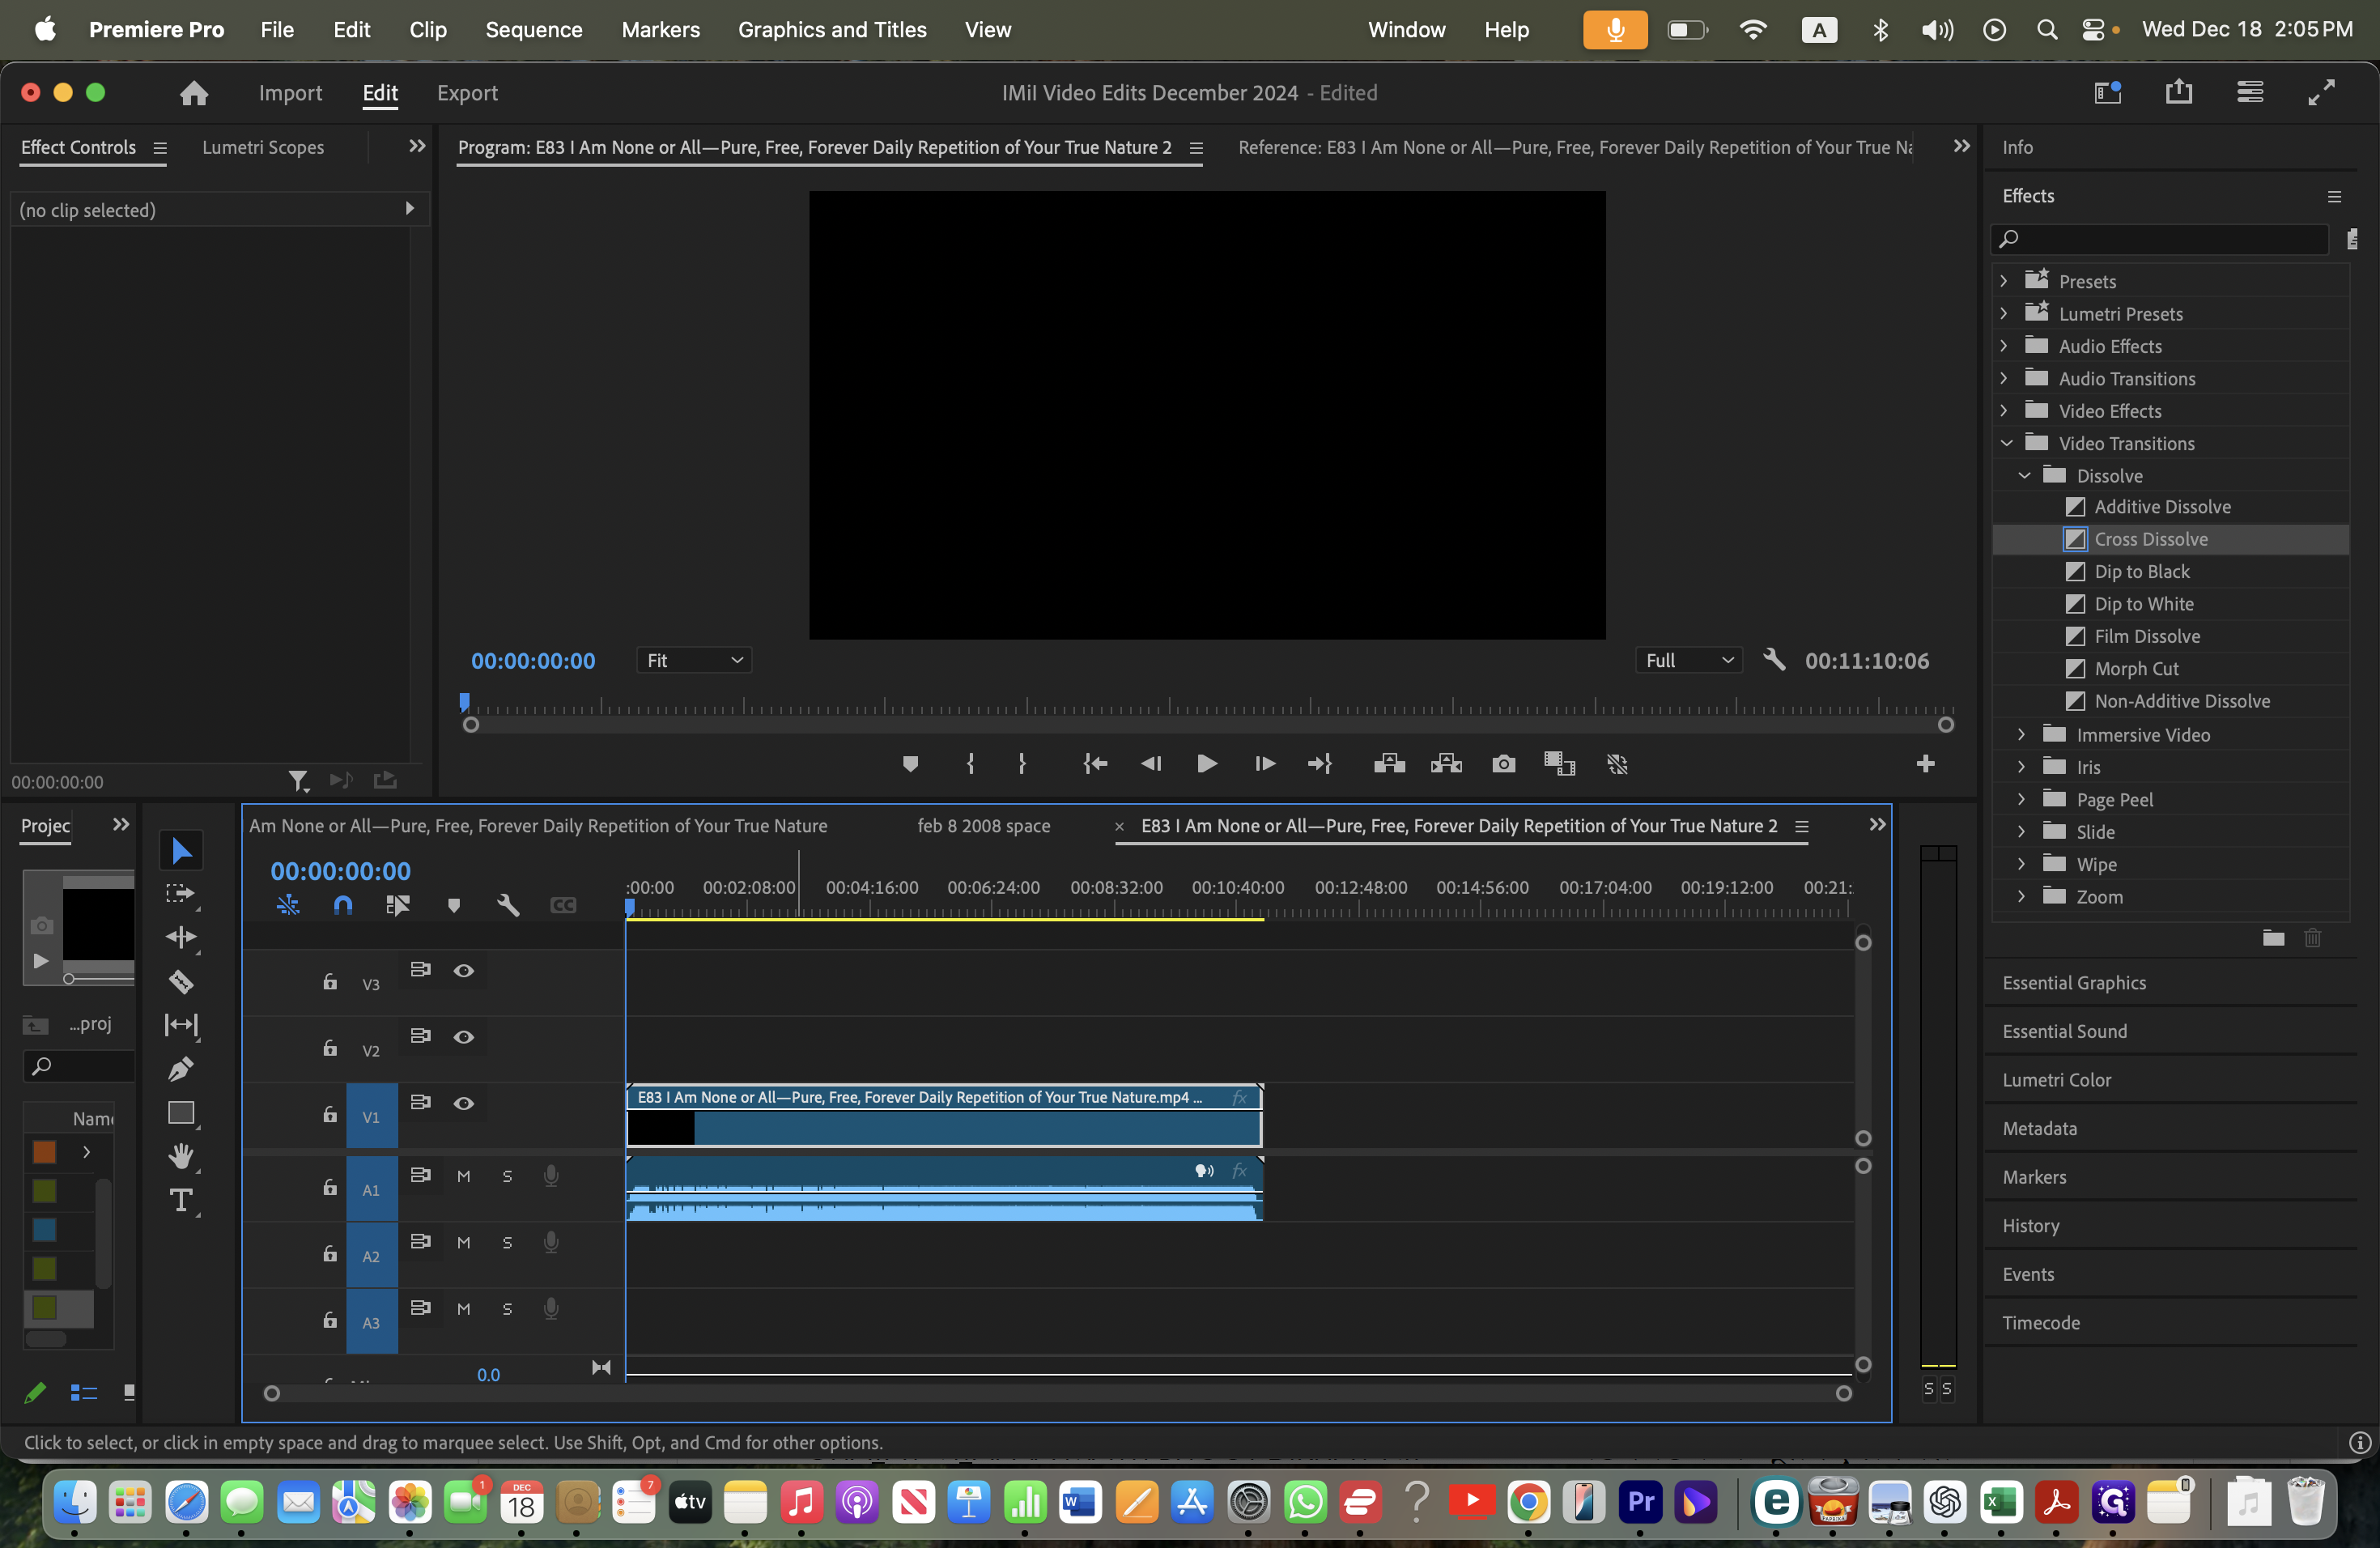Click Export Frame camera icon
This screenshot has width=2380, height=1548.
coord(1503,764)
